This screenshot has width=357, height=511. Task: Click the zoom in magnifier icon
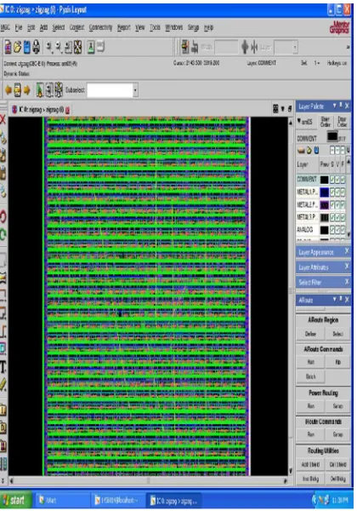pyautogui.click(x=49, y=48)
